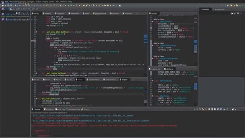The height and width of the screenshot is (138, 245).
Task: Switch to the resource editor tab
Action: point(127,14)
